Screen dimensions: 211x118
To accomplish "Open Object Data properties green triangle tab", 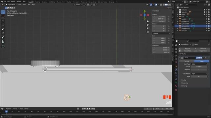I will pos(176,83).
